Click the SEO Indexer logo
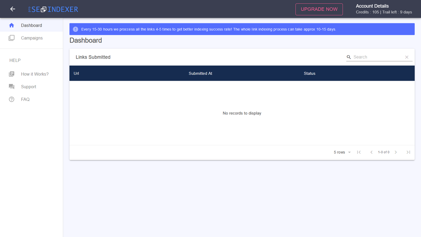This screenshot has height=237, width=421. click(x=53, y=9)
